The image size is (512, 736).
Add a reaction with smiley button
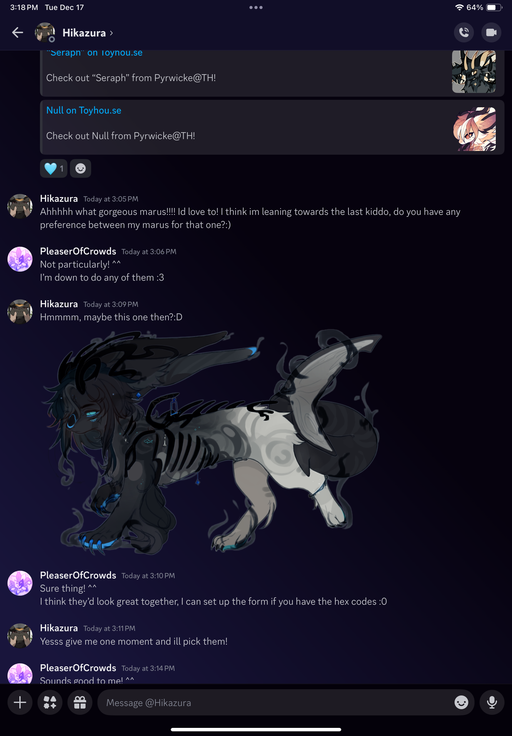point(81,168)
